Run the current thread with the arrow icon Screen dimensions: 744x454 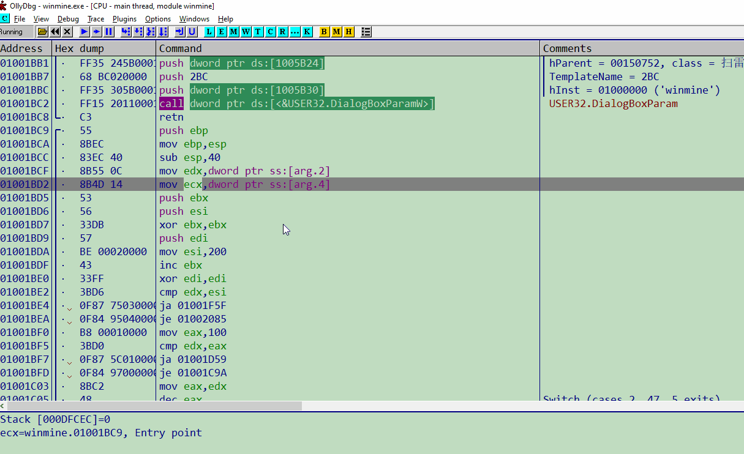(97, 31)
